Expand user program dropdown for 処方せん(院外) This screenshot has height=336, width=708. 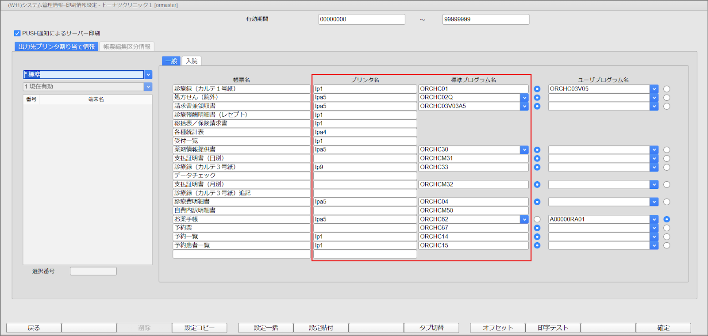(654, 97)
